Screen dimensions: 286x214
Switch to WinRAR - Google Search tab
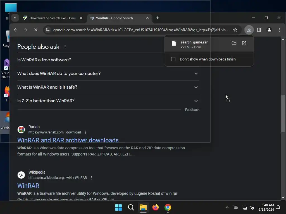120,18
